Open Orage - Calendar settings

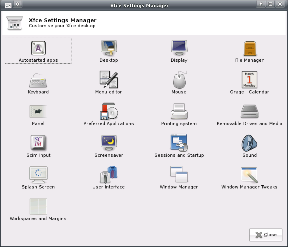point(250,83)
